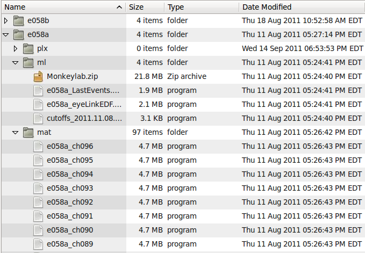Select the e058a_ch089 file row
The height and width of the screenshot is (253, 365).
pos(70,244)
